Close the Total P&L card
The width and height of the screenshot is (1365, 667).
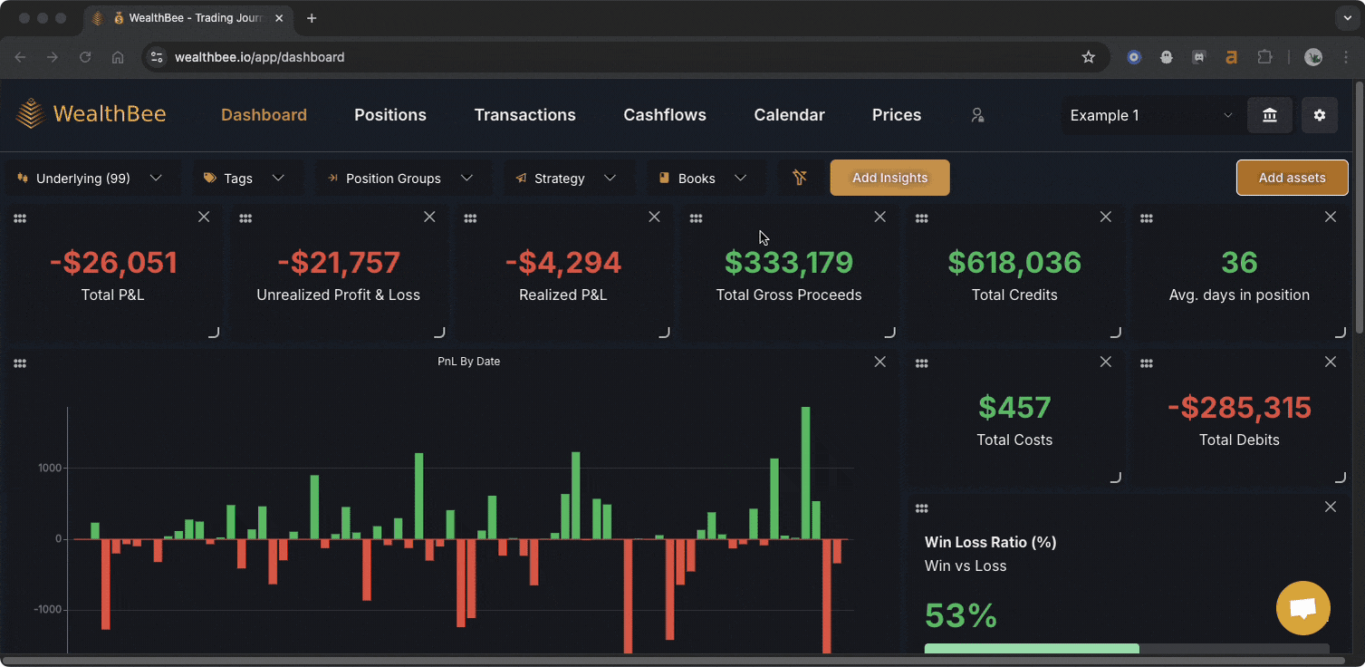pos(204,217)
